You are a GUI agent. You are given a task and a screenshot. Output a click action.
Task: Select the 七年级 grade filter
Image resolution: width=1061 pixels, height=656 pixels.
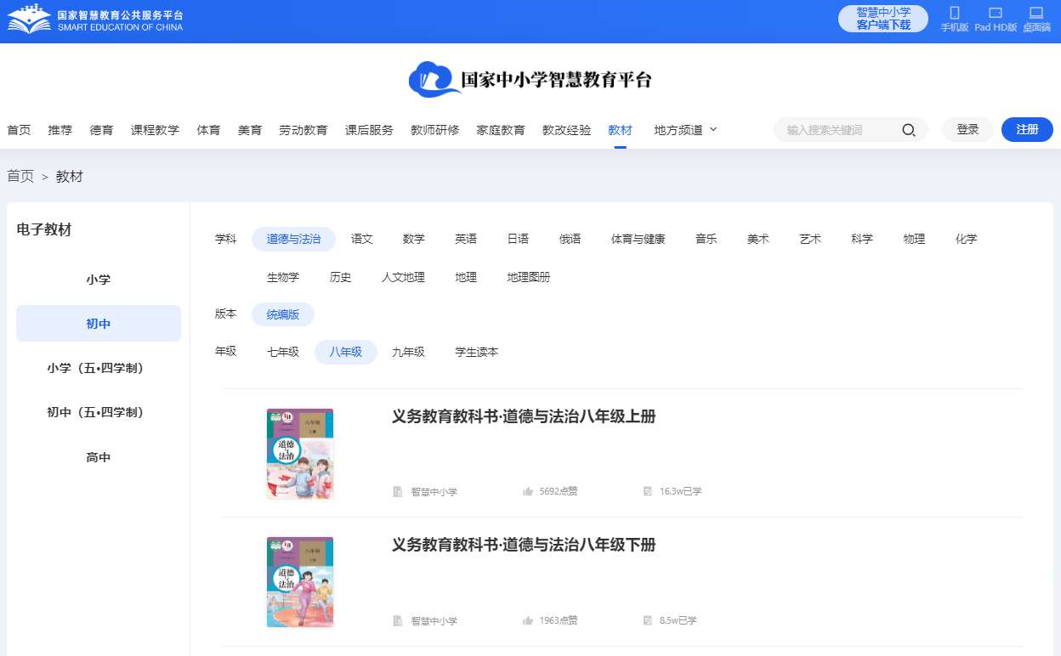click(283, 352)
